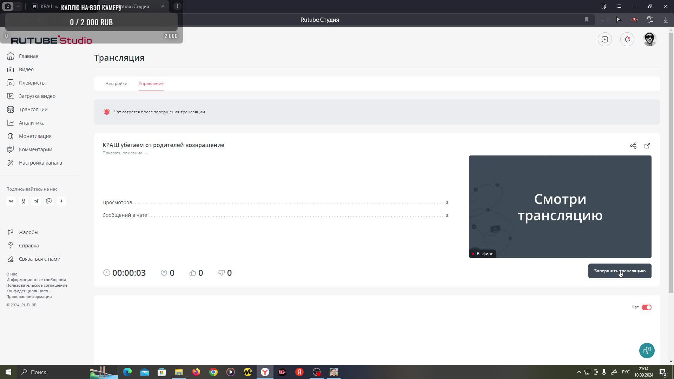The width and height of the screenshot is (674, 379).
Task: Open the РУС language indicator
Action: pos(626,372)
